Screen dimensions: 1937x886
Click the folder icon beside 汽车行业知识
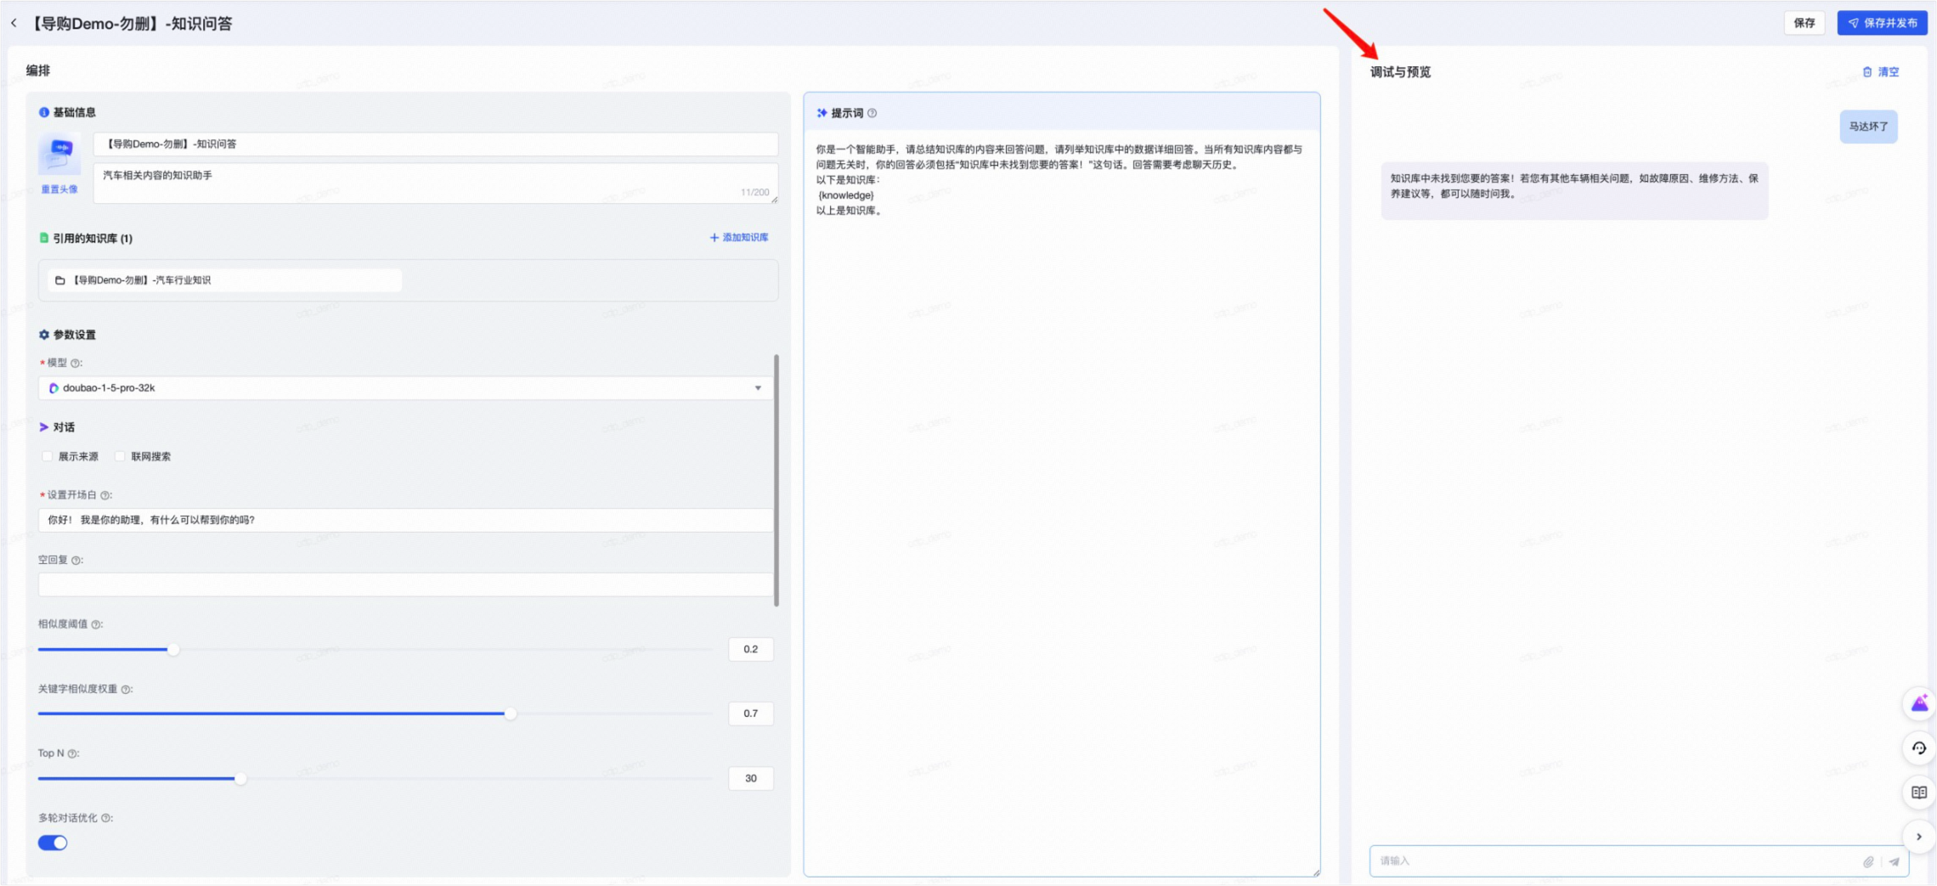[59, 280]
